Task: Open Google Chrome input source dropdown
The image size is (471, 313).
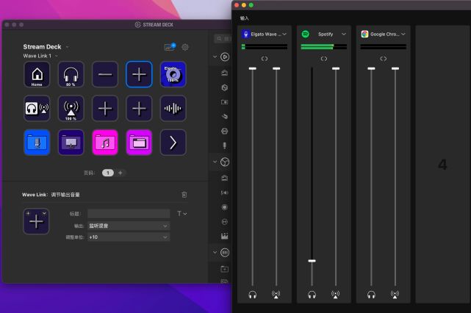Action: (403, 34)
